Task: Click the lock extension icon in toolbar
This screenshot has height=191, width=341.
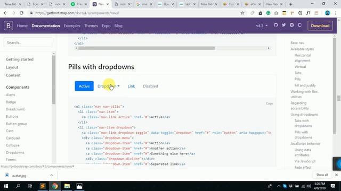Action: [x=261, y=13]
